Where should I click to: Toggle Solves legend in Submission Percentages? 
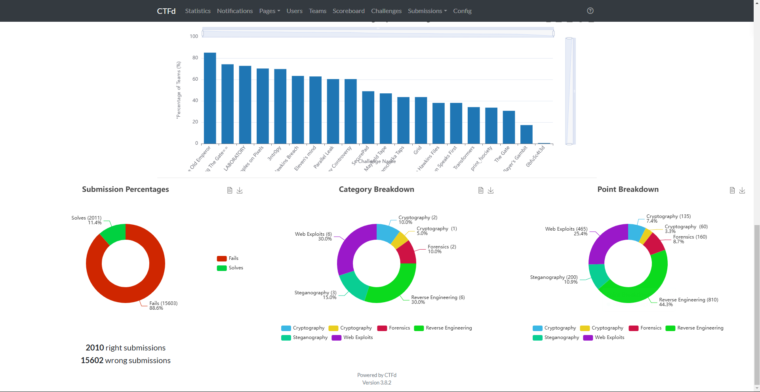pyautogui.click(x=230, y=268)
